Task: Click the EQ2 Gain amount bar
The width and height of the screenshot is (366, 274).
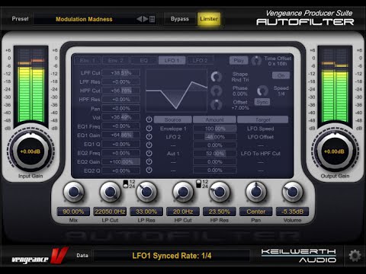Action: pyautogui.click(x=121, y=162)
